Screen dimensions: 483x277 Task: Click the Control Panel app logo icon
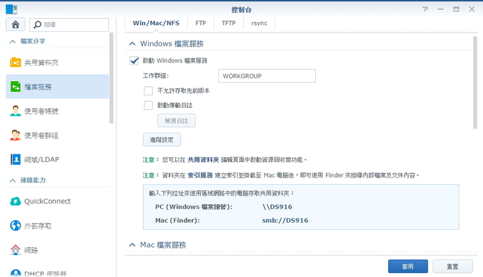(11, 9)
